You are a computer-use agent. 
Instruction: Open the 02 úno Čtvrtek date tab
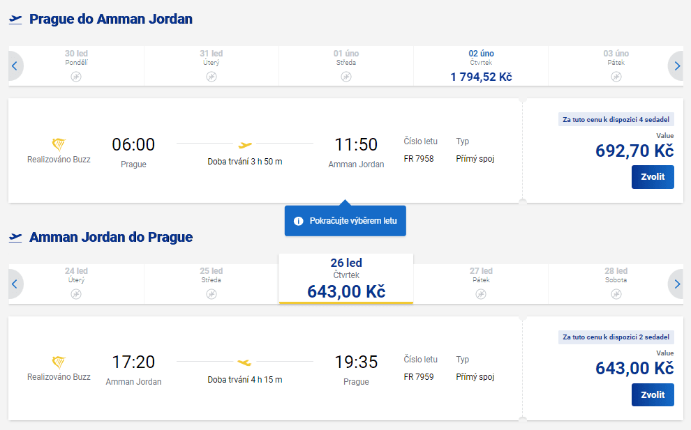481,66
